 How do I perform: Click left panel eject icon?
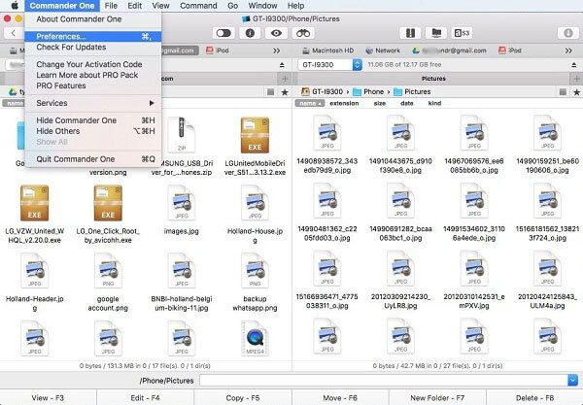pyautogui.click(x=282, y=65)
